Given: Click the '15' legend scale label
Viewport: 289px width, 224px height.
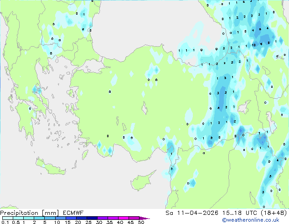Looking at the screenshot, I should pyautogui.click(x=67, y=222).
